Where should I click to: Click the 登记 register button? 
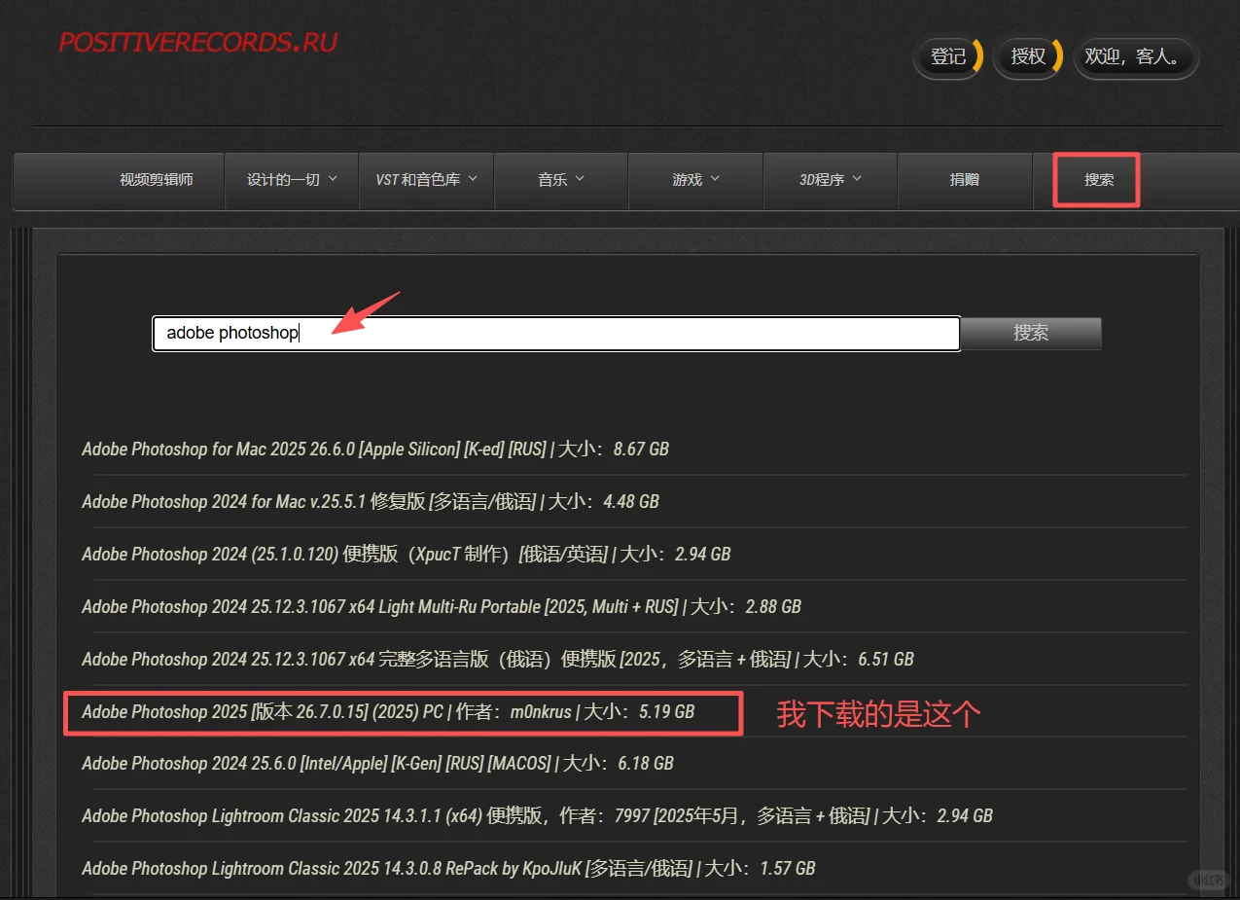(x=948, y=57)
